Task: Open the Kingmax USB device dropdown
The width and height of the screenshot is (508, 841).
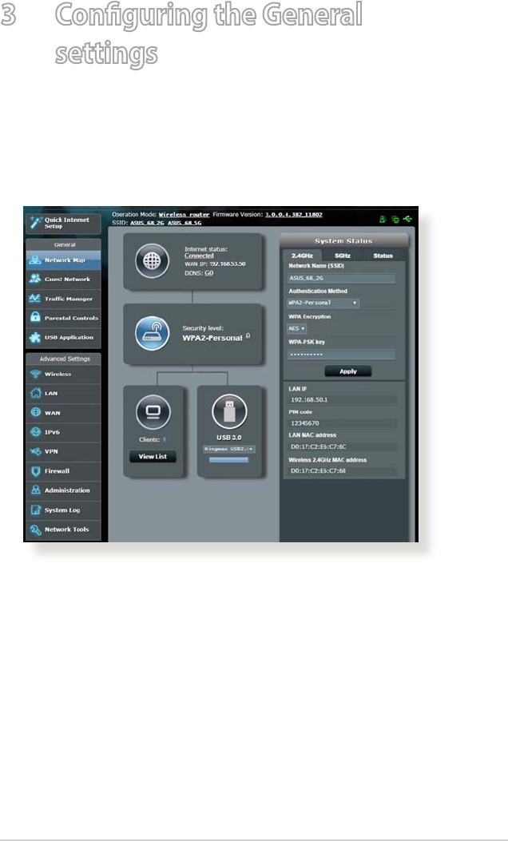Action: click(x=229, y=449)
